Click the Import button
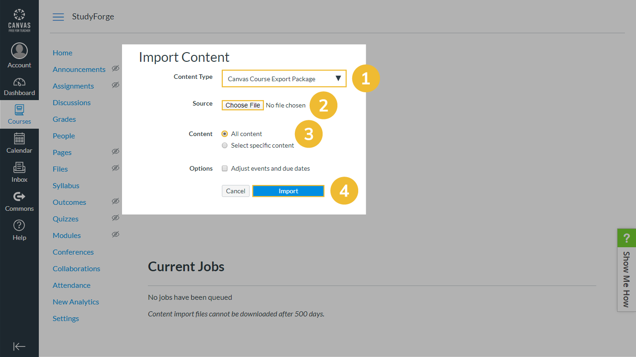This screenshot has width=636, height=357. [x=288, y=190]
